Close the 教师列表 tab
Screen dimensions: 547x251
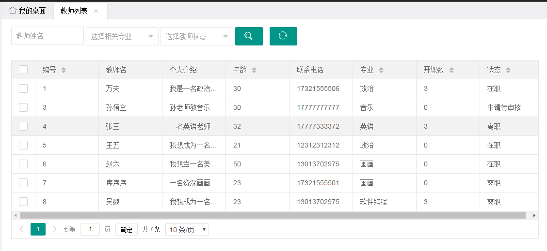click(x=96, y=11)
